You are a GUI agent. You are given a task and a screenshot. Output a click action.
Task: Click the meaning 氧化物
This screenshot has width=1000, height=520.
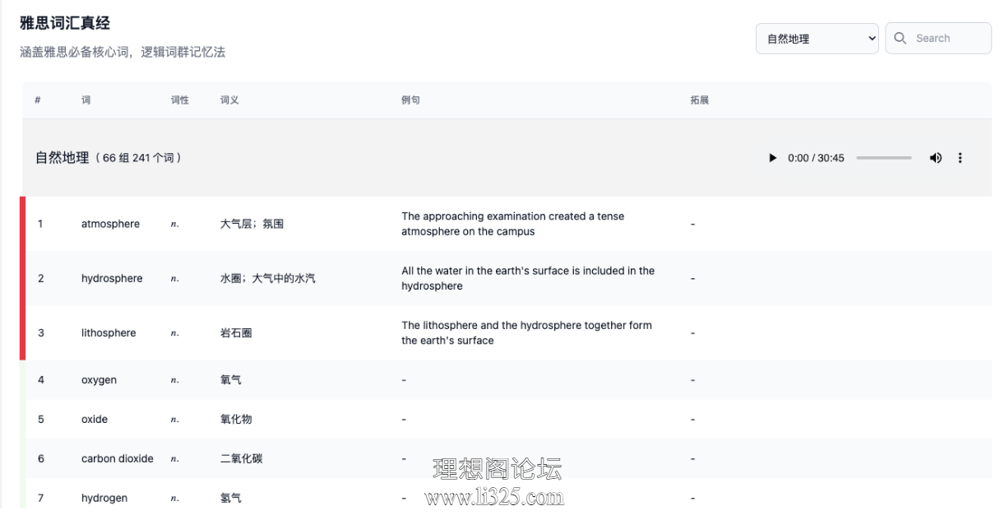pos(236,419)
